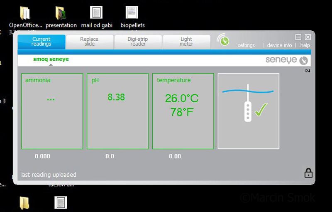
Task: Expand the arrow below smoq seneye
Action: (x=51, y=65)
